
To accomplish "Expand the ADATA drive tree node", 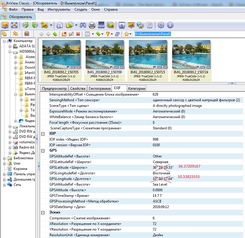I will [10, 46].
